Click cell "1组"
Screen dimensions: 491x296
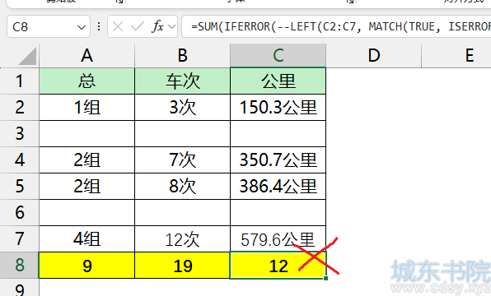point(87,107)
